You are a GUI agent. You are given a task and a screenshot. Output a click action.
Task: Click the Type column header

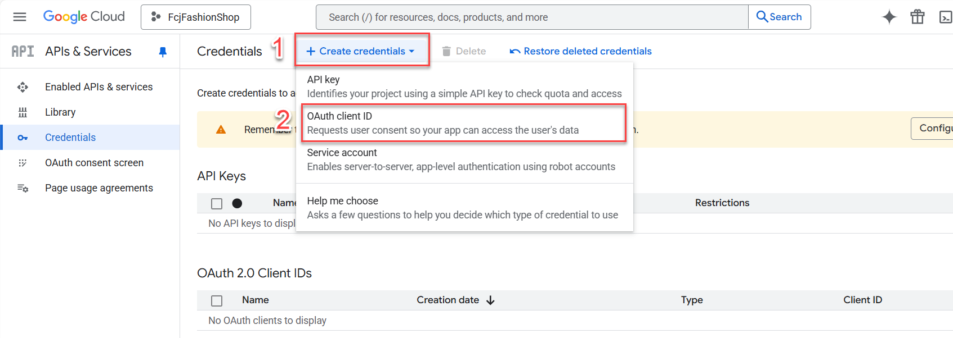pyautogui.click(x=692, y=300)
